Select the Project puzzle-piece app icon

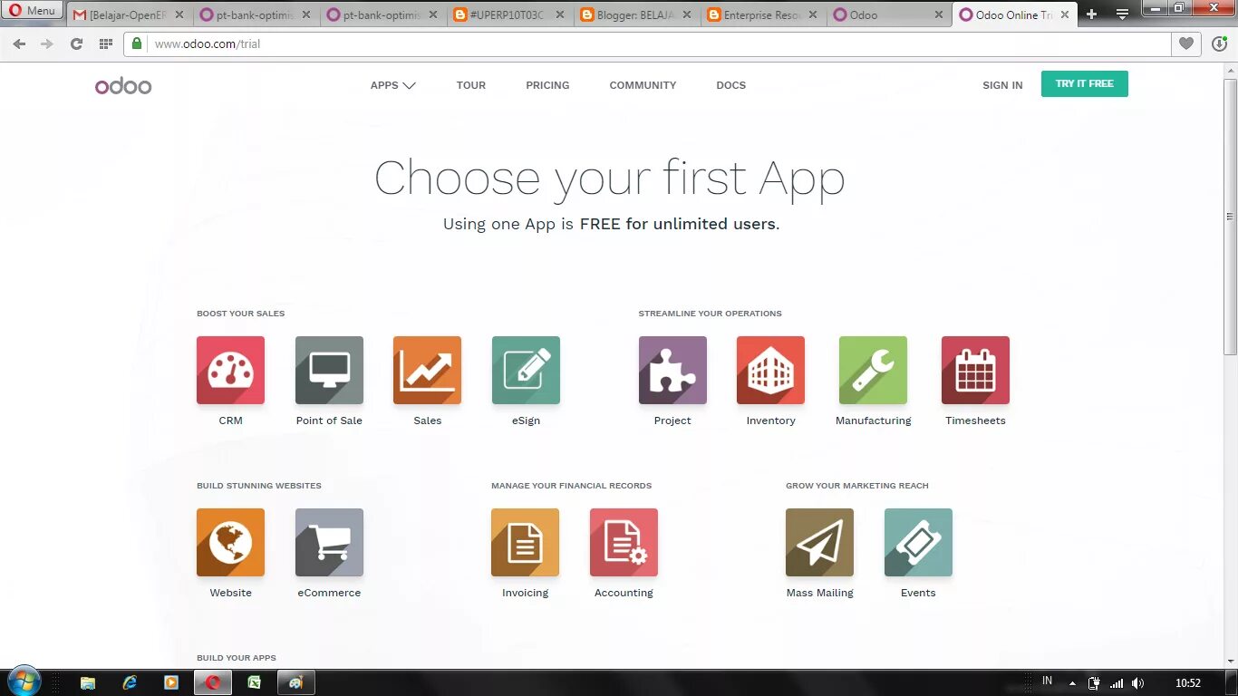point(672,371)
